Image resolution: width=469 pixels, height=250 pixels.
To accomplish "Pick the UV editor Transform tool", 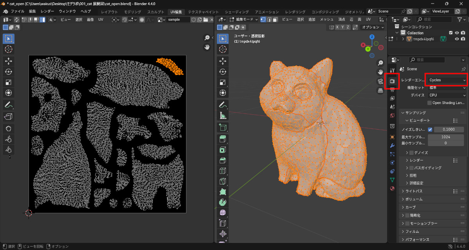I will point(9,93).
